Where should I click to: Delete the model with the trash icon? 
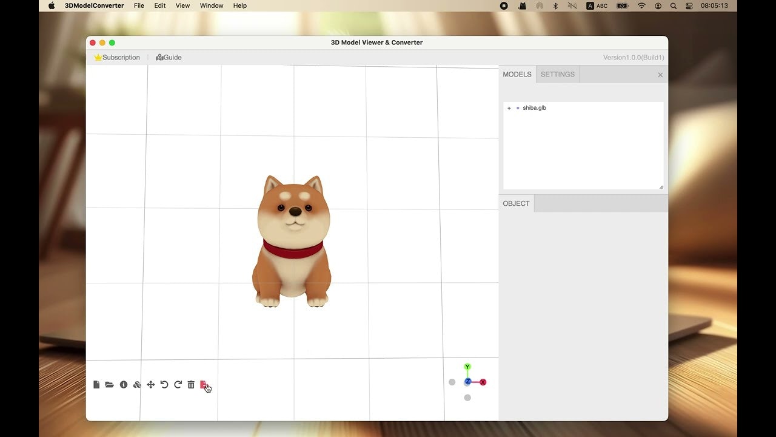[191, 384]
